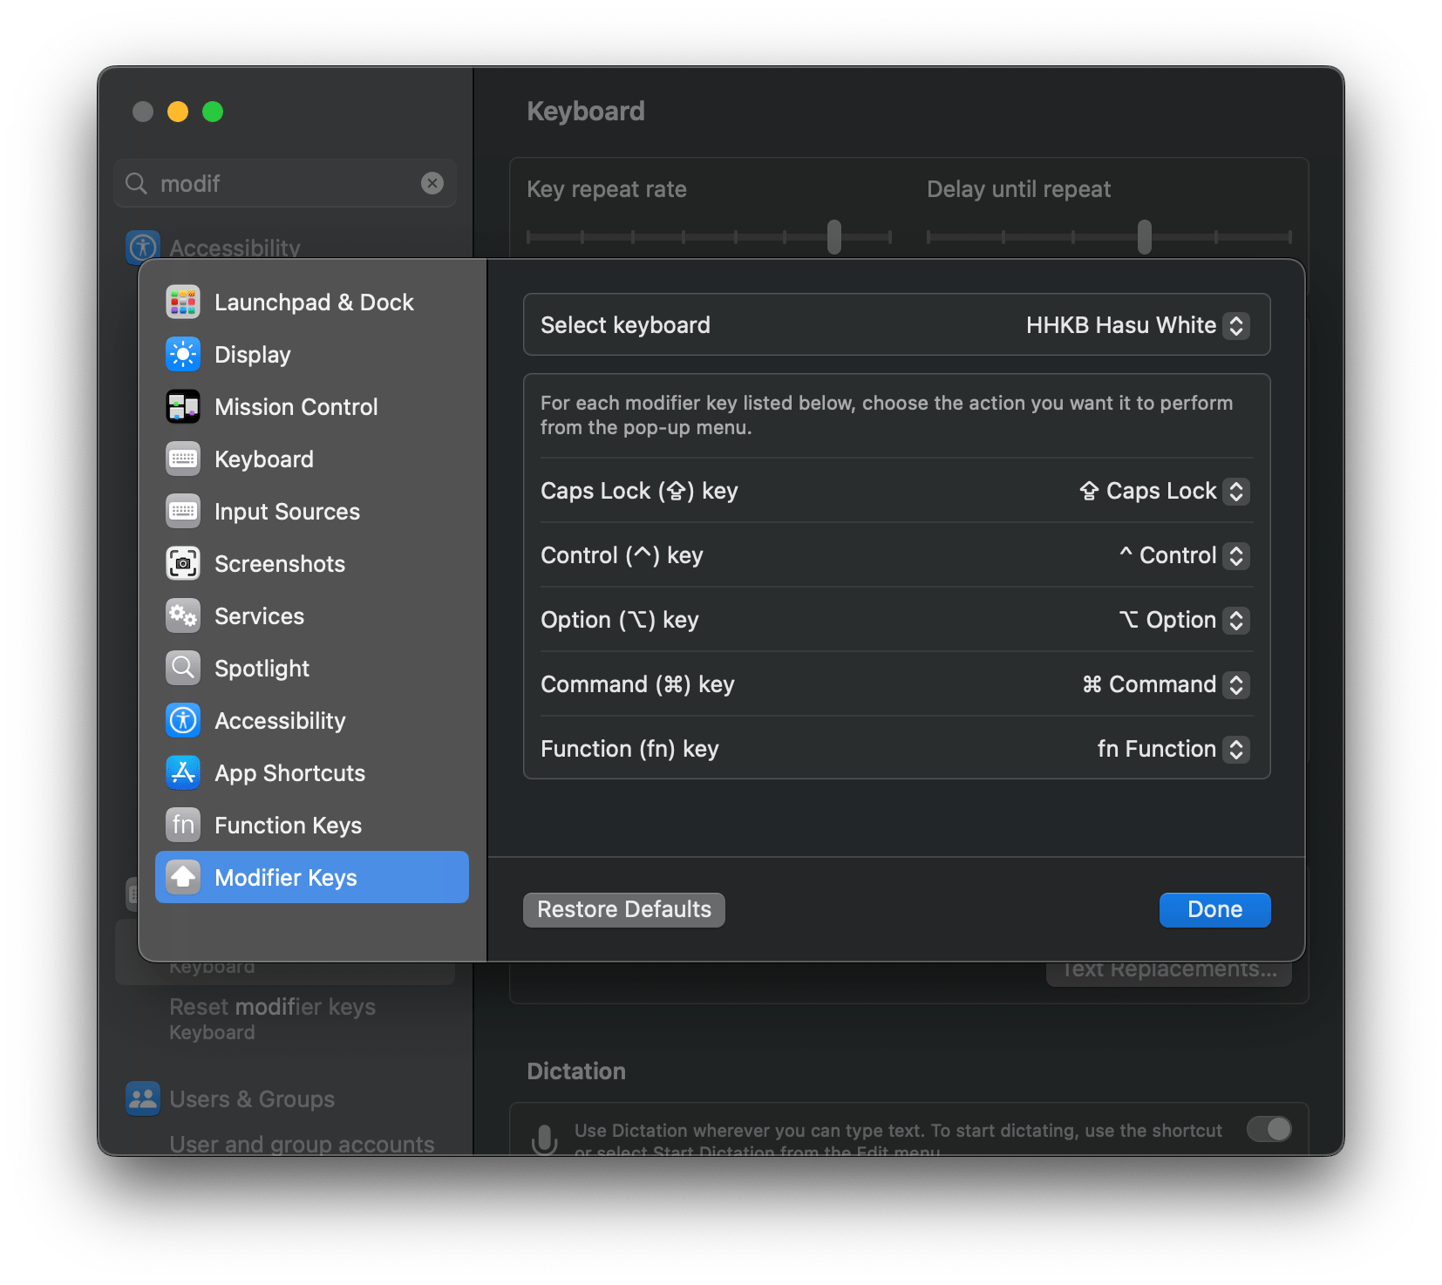
Task: Click the Launchpad & Dock icon
Action: point(183,302)
